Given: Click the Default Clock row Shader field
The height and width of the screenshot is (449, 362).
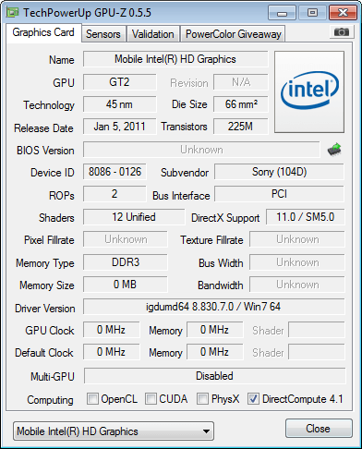Looking at the screenshot, I should 317,352.
